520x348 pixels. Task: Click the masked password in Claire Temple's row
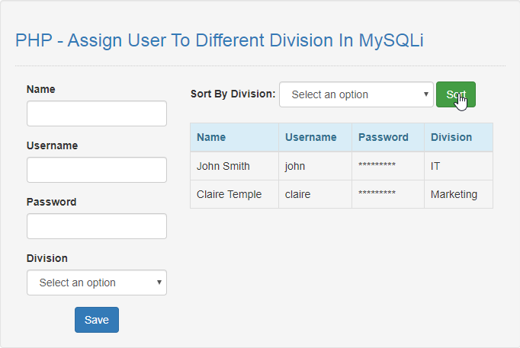coord(377,193)
